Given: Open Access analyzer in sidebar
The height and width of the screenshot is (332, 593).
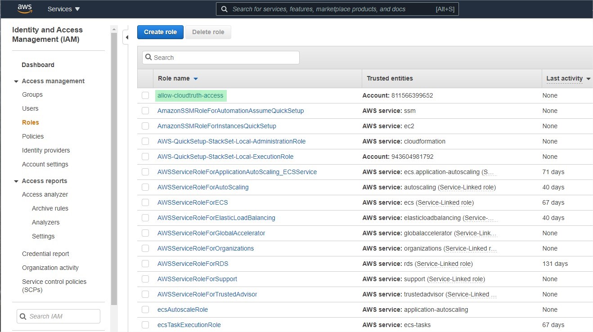Looking at the screenshot, I should (45, 194).
